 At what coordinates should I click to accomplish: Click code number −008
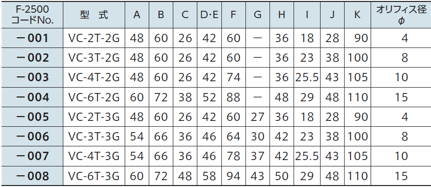point(32,176)
